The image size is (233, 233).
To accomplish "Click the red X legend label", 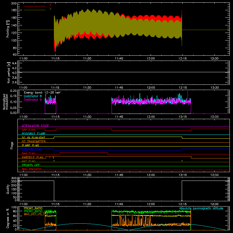I will (50, 5).
